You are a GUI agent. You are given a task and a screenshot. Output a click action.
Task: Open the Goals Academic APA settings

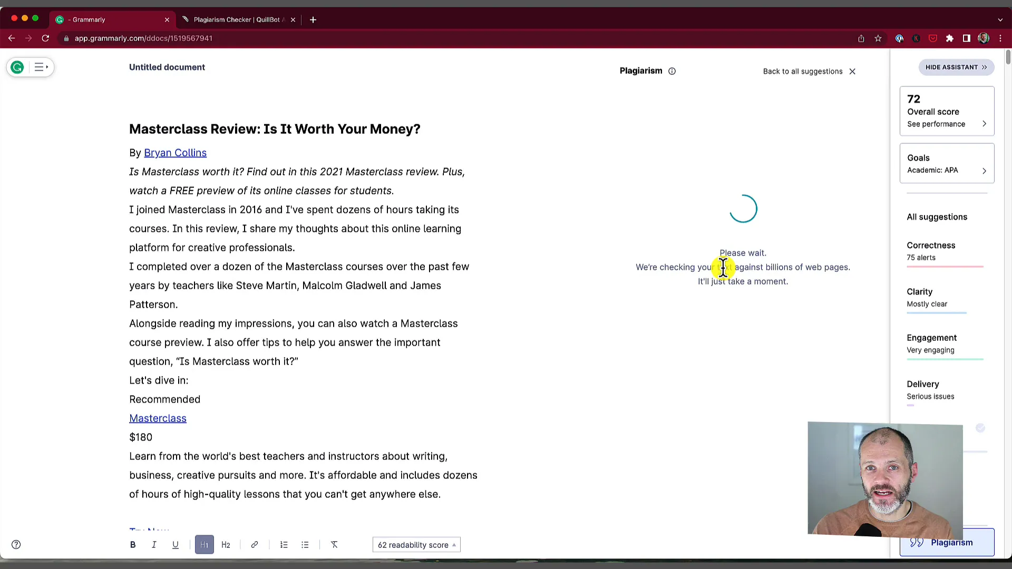point(947,163)
